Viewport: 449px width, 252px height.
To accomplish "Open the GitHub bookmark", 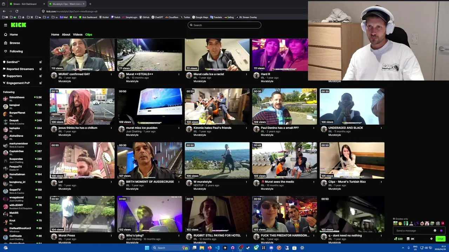I will click(x=144, y=17).
